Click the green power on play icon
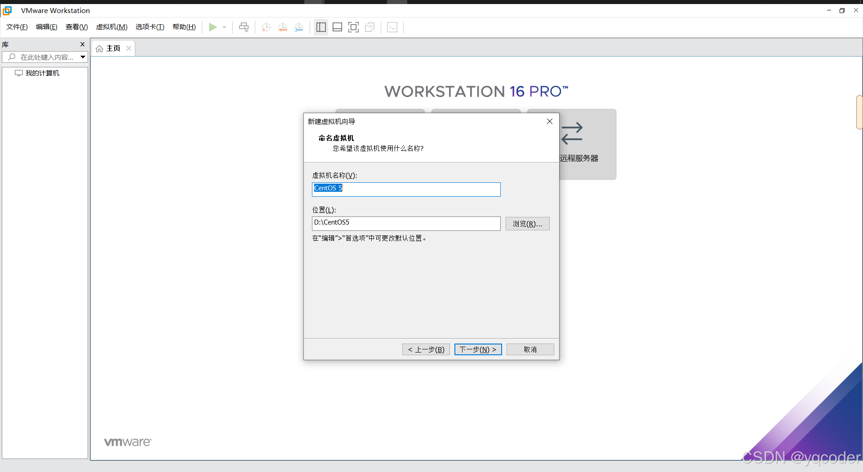 point(213,27)
